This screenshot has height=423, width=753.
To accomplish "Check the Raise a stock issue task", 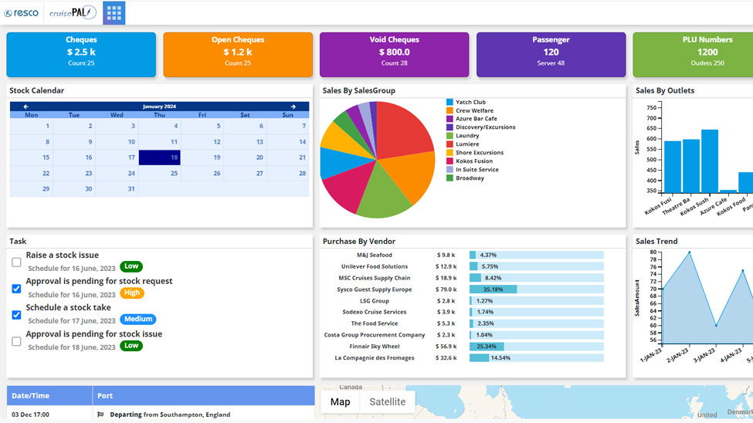I will (16, 262).
